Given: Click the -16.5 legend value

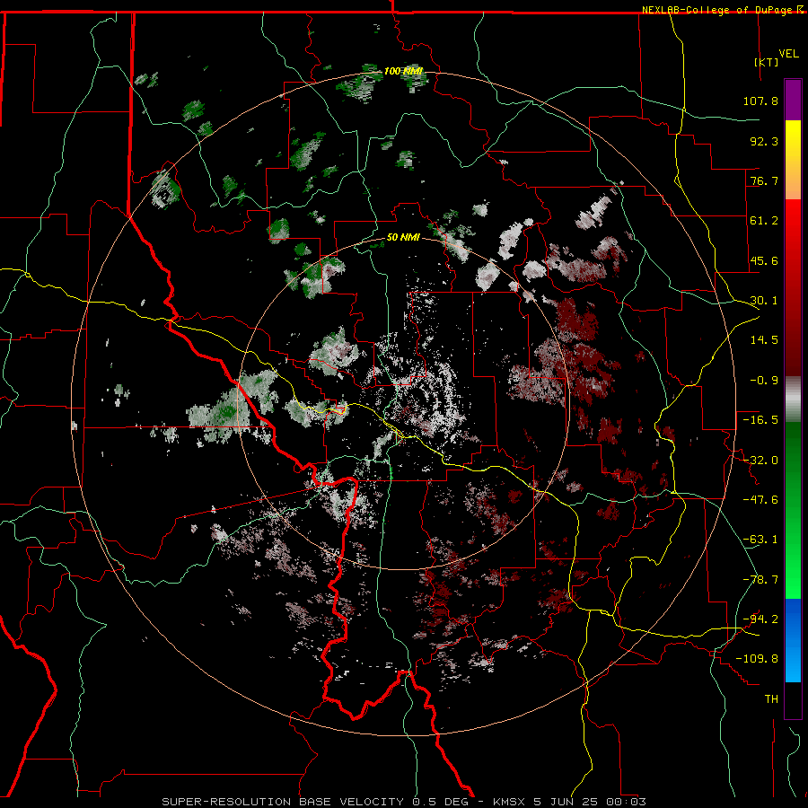Looking at the screenshot, I should (x=760, y=420).
